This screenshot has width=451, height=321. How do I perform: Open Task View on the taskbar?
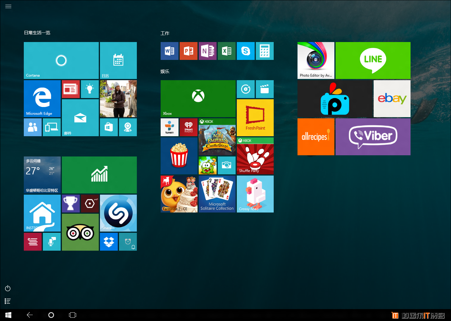pos(73,315)
